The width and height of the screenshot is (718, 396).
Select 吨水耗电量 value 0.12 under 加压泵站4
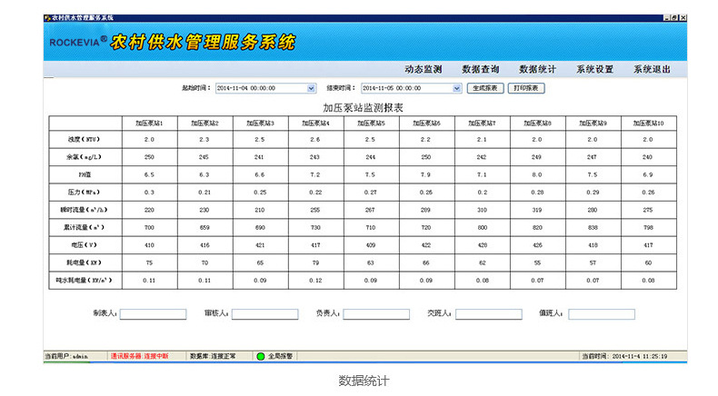tap(315, 280)
